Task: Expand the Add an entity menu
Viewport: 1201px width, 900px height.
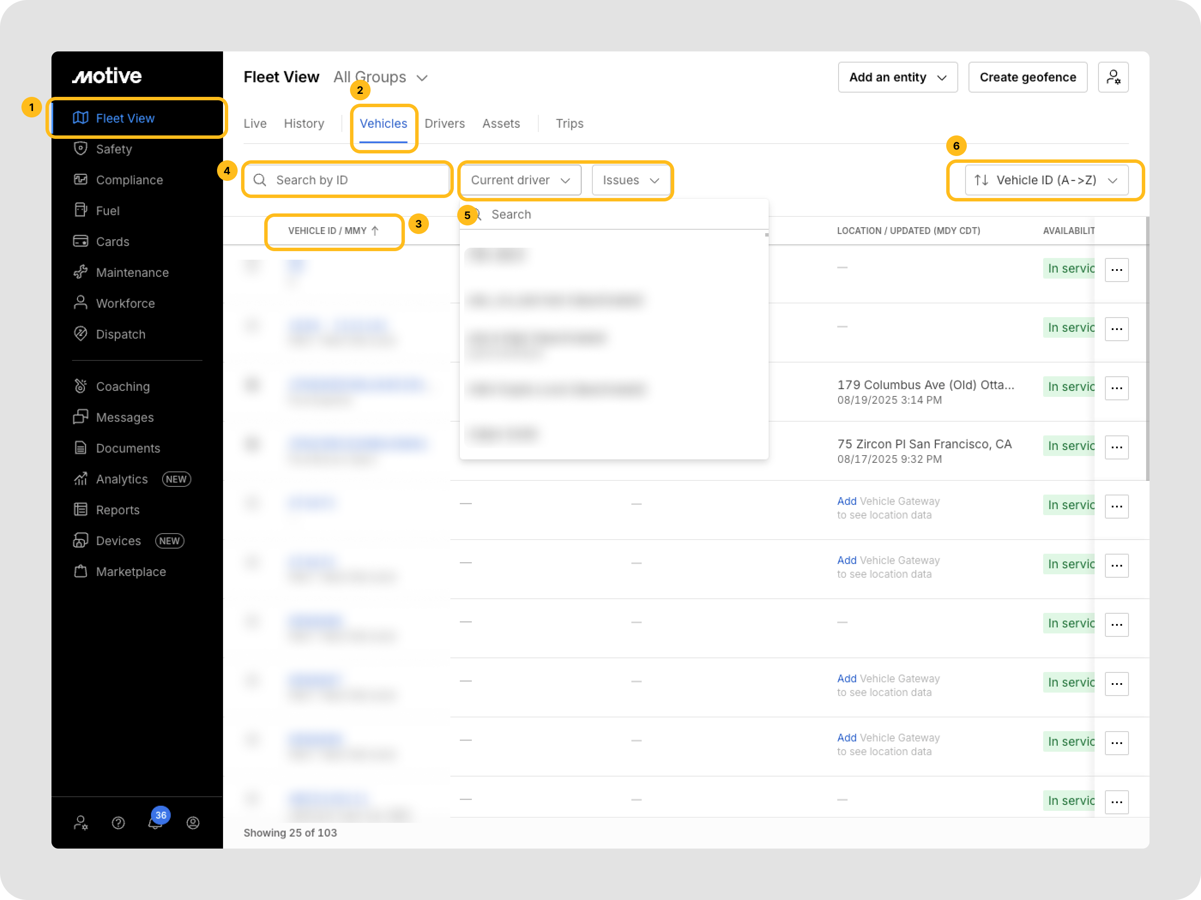Action: pyautogui.click(x=897, y=77)
